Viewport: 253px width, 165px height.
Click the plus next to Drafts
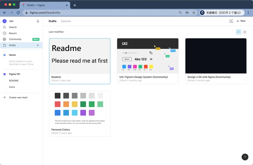click(x=38, y=45)
